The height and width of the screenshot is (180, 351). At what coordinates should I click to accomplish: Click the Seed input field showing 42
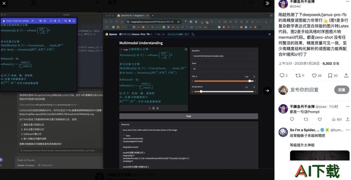(224, 69)
